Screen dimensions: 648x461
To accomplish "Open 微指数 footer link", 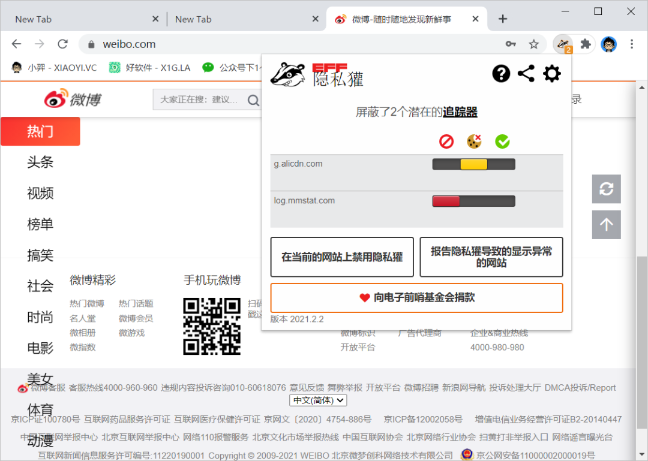I will click(x=83, y=348).
